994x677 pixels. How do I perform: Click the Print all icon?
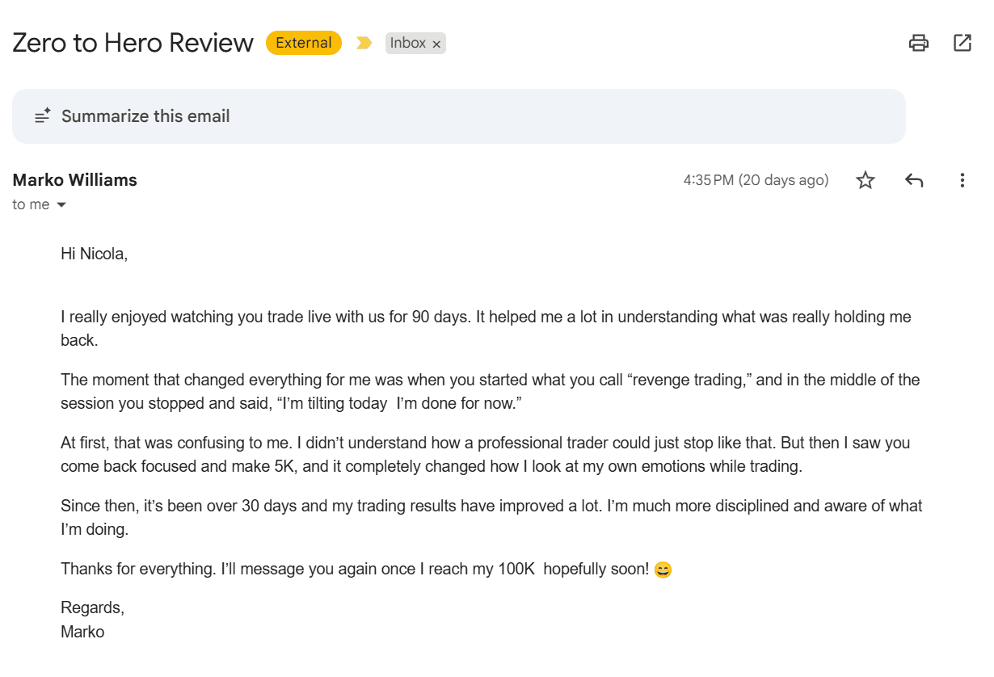[x=919, y=43]
